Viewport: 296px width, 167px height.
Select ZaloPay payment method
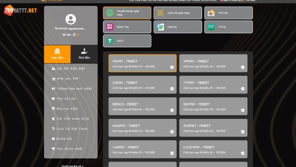point(178,27)
